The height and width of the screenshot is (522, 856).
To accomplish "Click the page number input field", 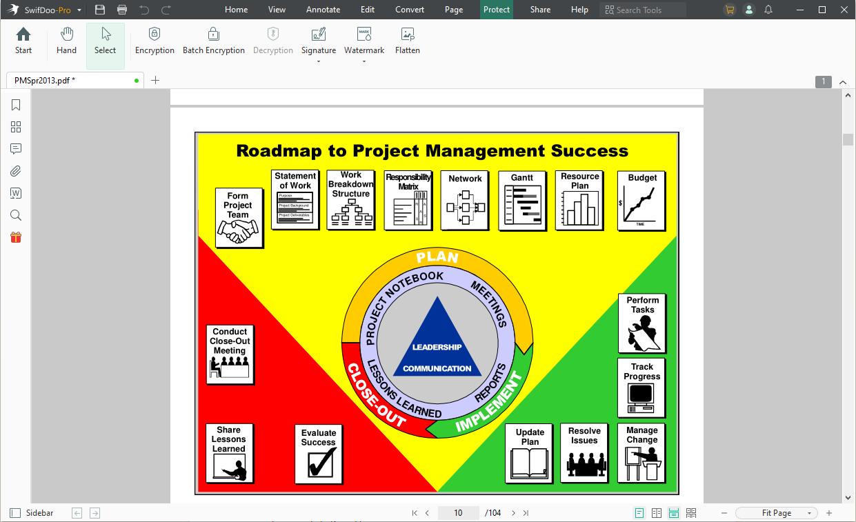I will pos(458,513).
